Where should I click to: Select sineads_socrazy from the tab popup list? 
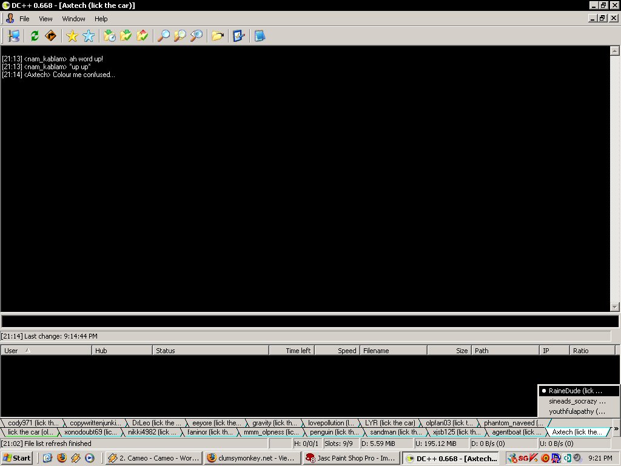[577, 401]
